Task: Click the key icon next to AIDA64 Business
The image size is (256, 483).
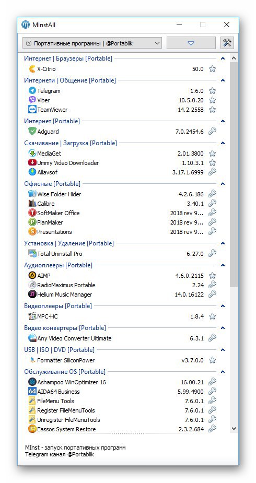Action: (x=212, y=391)
